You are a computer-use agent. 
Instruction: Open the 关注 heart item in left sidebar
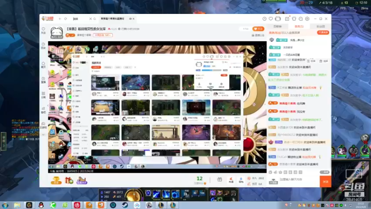tap(43, 31)
